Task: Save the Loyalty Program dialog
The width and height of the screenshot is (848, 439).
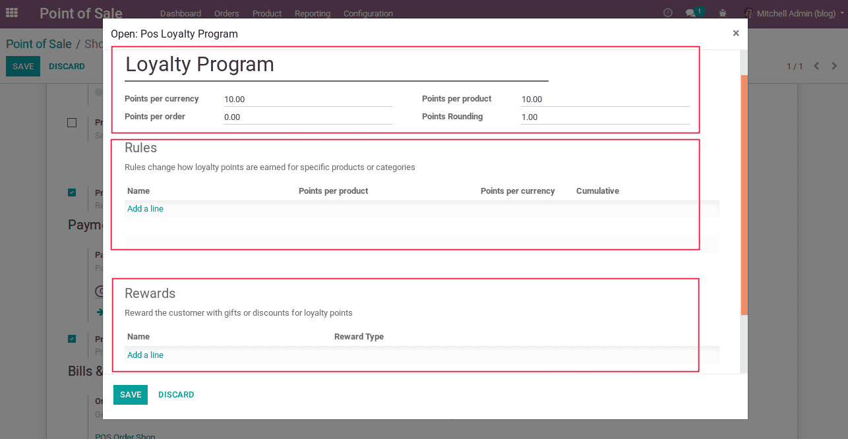Action: (x=131, y=395)
